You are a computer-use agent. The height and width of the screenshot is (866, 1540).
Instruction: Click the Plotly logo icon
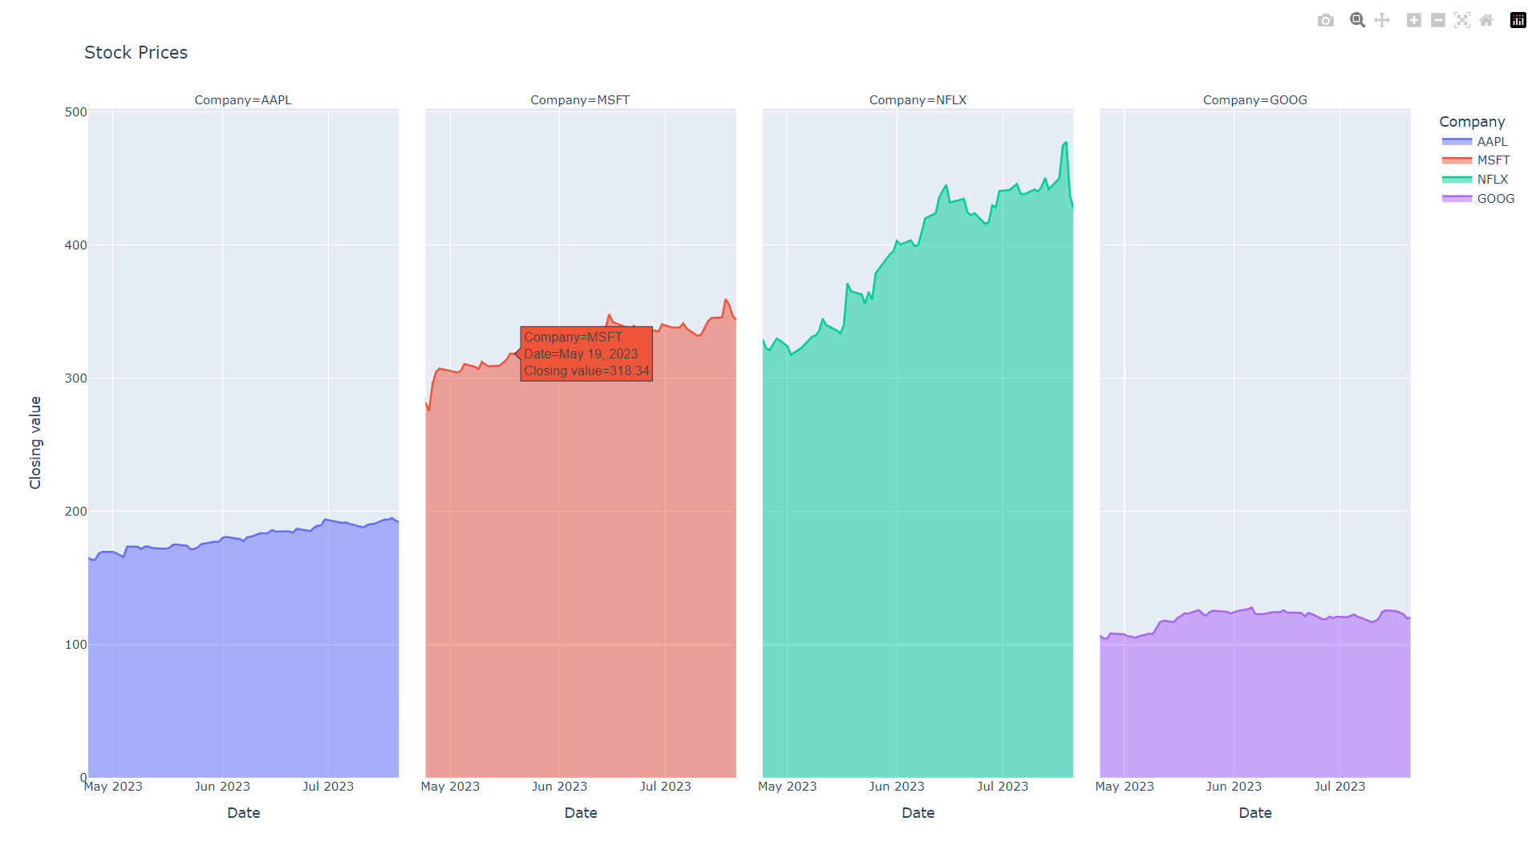(1518, 20)
